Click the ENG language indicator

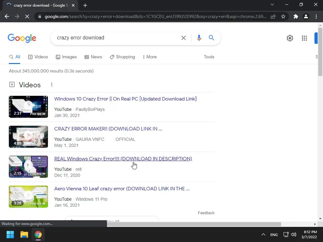[x=274, y=235]
